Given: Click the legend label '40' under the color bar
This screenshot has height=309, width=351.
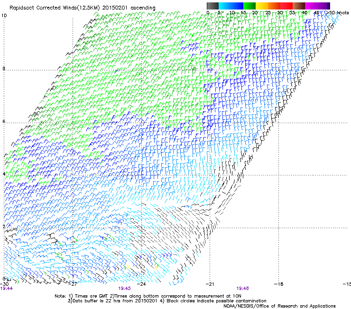Looking at the screenshot, I should pyautogui.click(x=305, y=13).
